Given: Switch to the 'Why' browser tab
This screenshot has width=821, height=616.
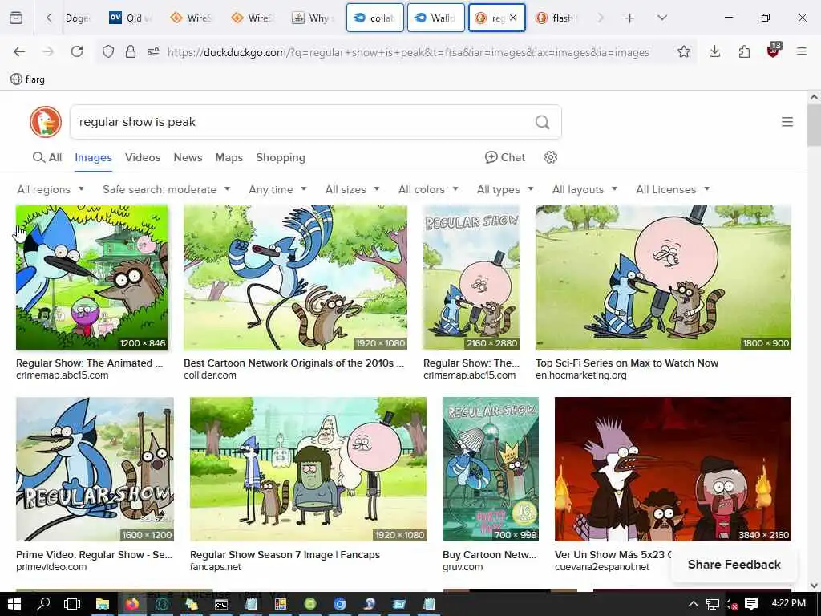Looking at the screenshot, I should coord(313,18).
